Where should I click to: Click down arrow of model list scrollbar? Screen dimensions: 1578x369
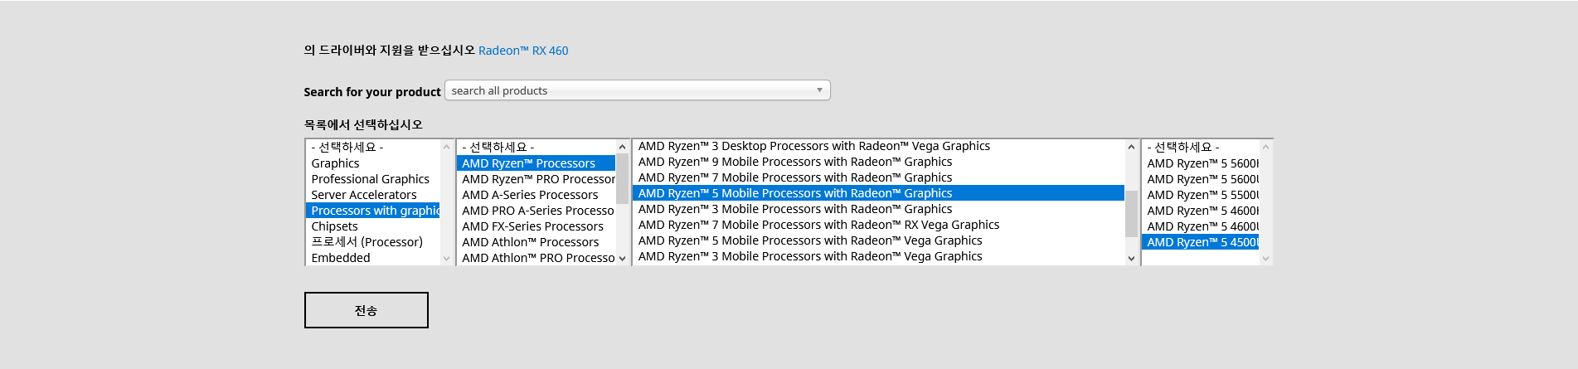(1265, 259)
